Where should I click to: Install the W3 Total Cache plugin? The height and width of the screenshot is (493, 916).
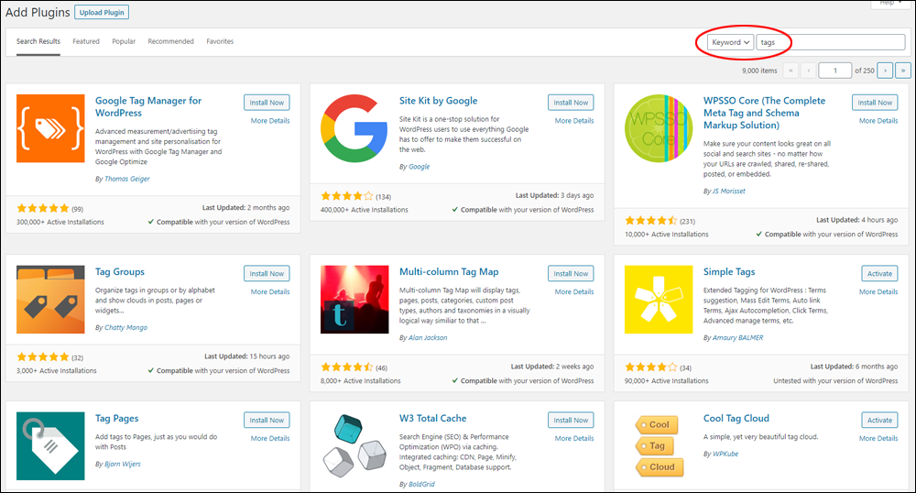pyautogui.click(x=571, y=420)
